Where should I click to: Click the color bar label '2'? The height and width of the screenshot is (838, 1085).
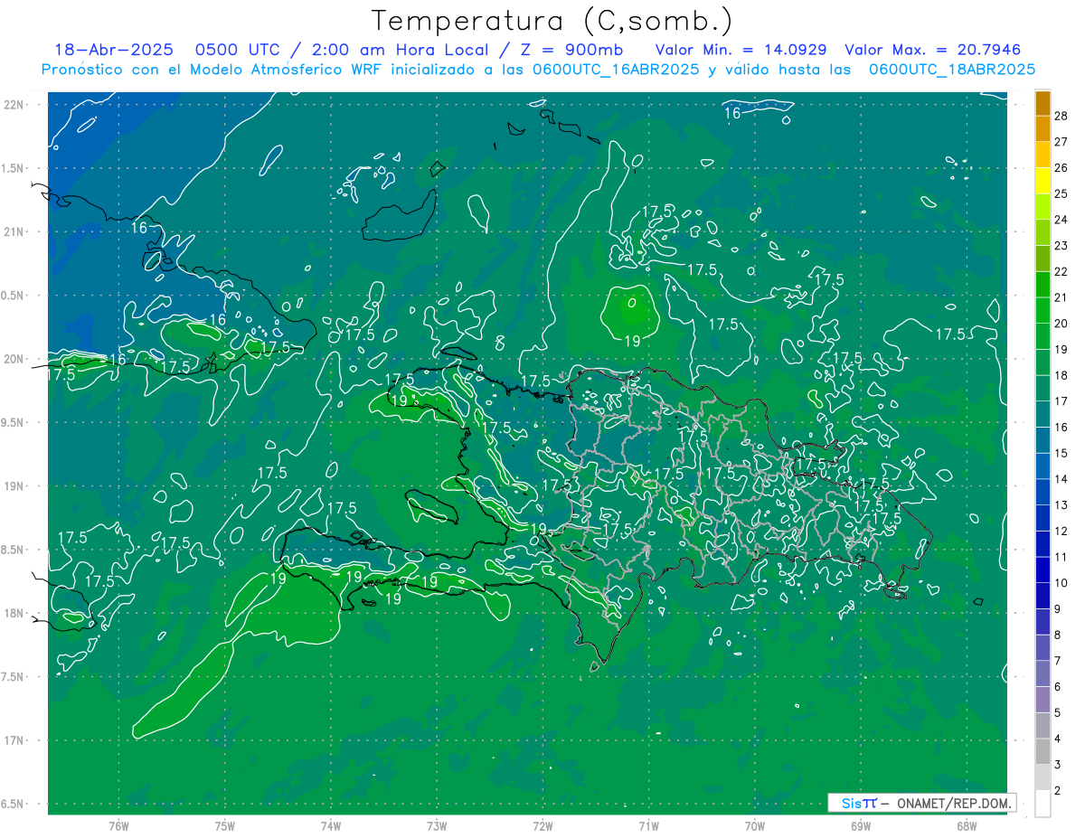point(1058,791)
